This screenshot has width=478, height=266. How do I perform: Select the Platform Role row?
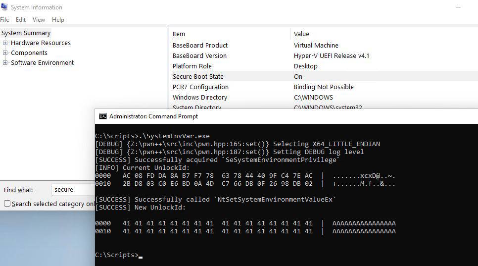[192, 66]
